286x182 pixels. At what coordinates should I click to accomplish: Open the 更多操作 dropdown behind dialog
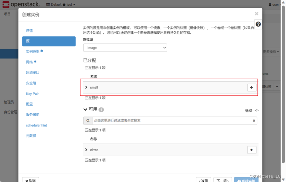[271, 52]
